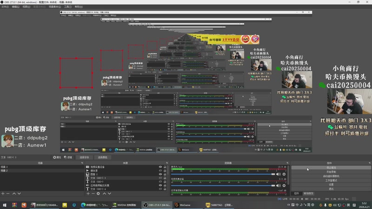The height and width of the screenshot is (209, 372).
Task: Toggle visibility of 视频采集设备 source
Action: click(x=160, y=167)
